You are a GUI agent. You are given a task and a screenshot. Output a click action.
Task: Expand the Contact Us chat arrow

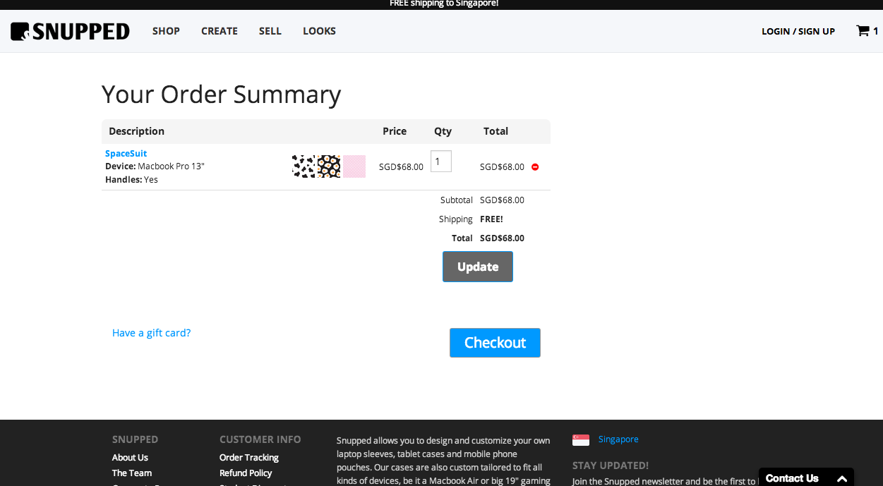(841, 478)
